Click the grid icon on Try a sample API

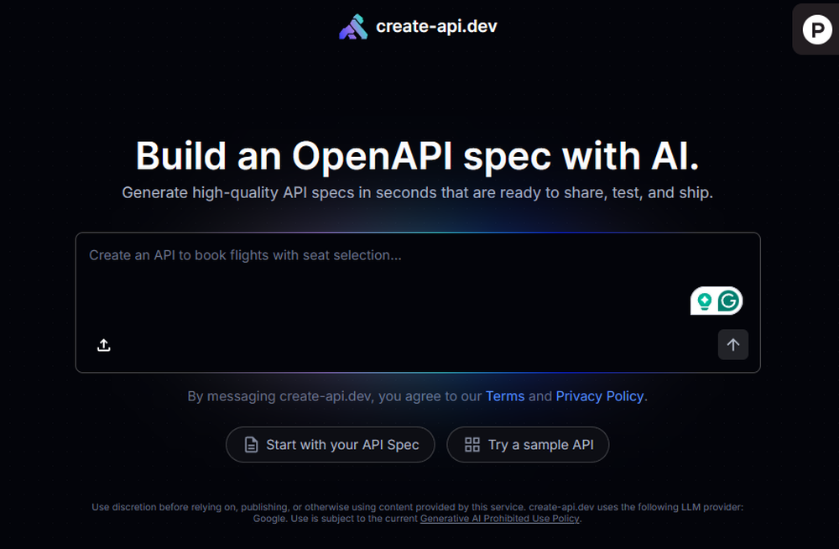[473, 444]
